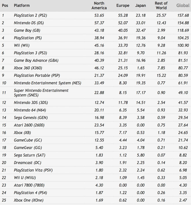Click the Japan column header
The height and width of the screenshot is (205, 191).
141,6
